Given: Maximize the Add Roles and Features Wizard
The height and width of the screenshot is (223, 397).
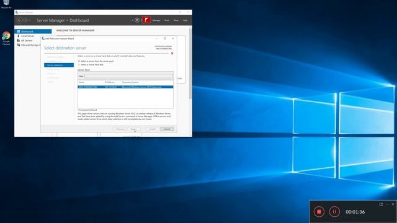Looking at the screenshot, I should pos(165,38).
